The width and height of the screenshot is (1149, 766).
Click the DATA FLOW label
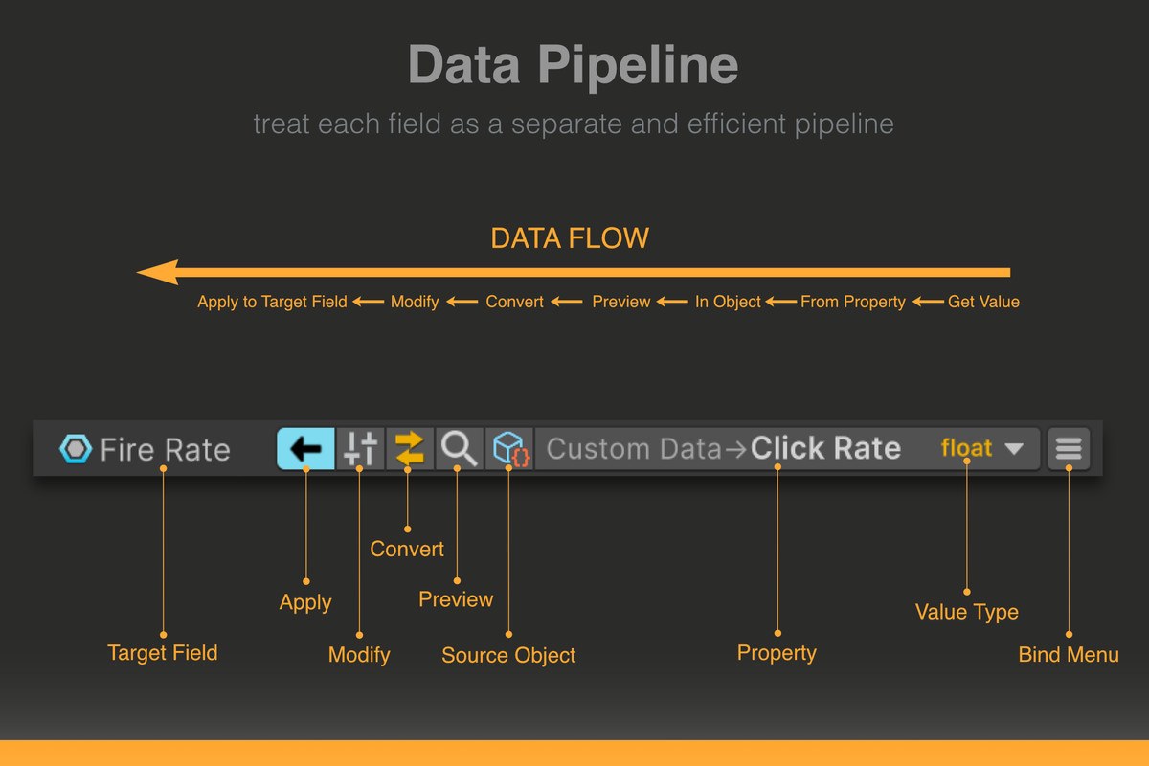pos(570,238)
